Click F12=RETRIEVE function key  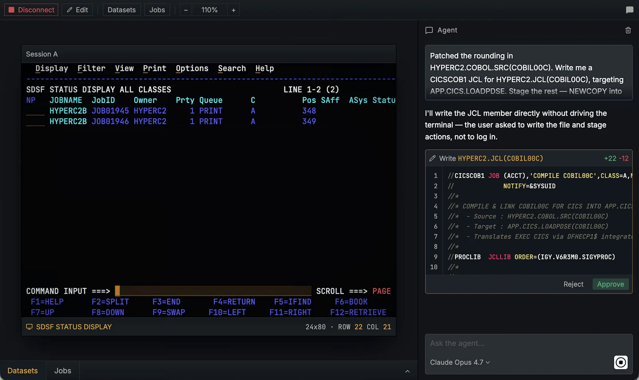358,312
